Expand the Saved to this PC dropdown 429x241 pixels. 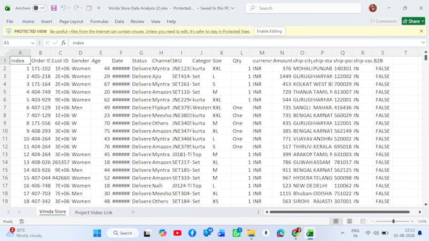click(x=233, y=8)
